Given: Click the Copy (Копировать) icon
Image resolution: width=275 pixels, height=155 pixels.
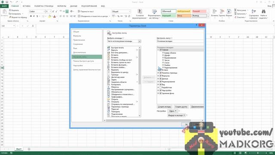Looking at the screenshot, I should click(10, 14).
